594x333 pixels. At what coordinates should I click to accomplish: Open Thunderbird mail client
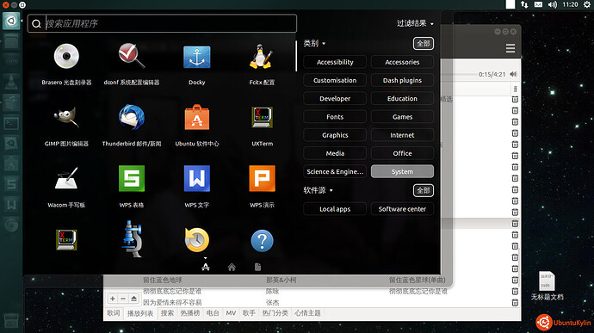(x=132, y=118)
